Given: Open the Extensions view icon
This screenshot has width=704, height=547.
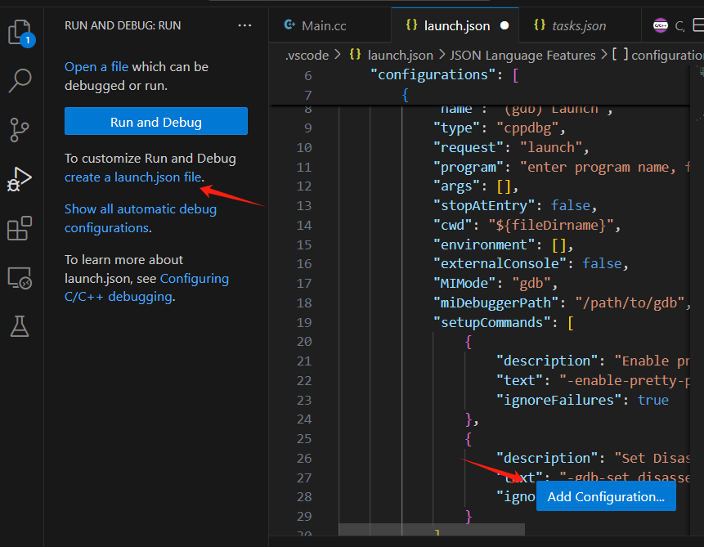Looking at the screenshot, I should point(20,228).
